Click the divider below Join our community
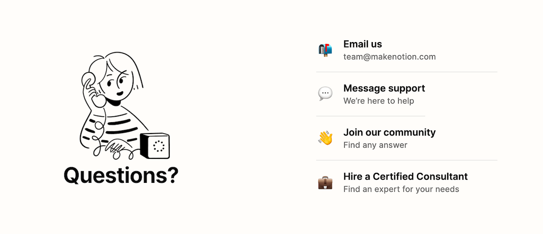This screenshot has height=234, width=543. (406, 160)
